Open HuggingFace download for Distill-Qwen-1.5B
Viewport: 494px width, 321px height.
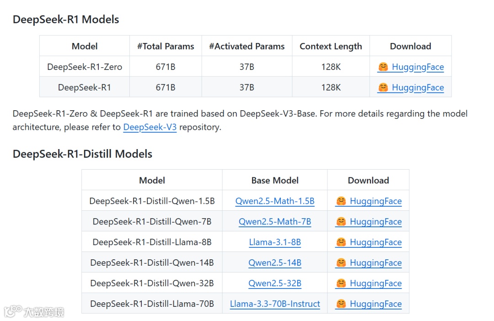368,201
